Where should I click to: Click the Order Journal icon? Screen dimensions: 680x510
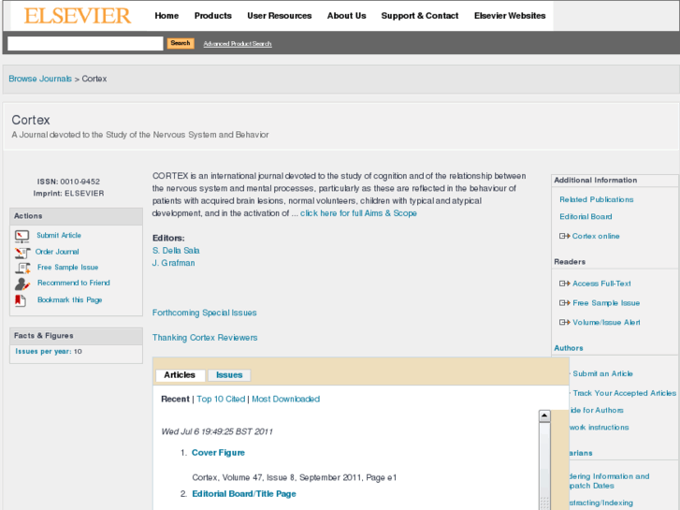(22, 252)
